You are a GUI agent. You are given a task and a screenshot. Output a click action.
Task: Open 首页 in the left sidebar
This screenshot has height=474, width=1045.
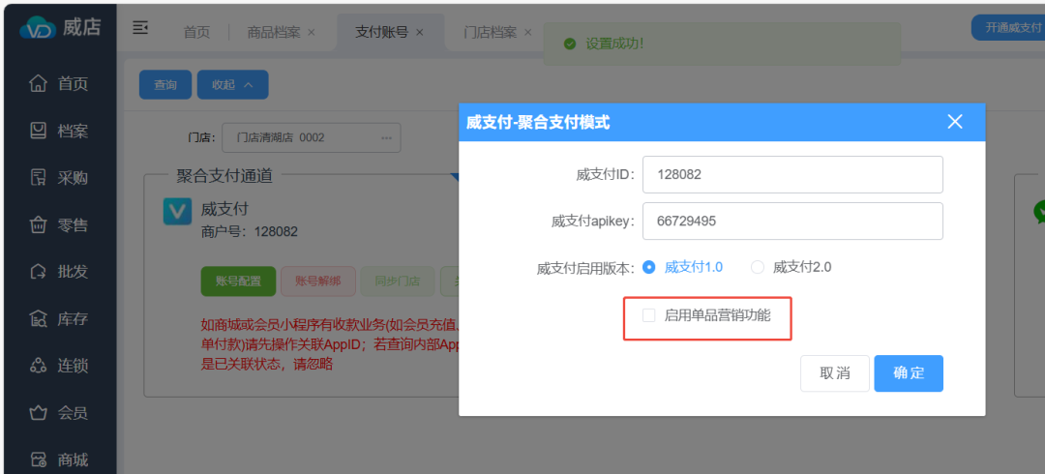click(59, 84)
